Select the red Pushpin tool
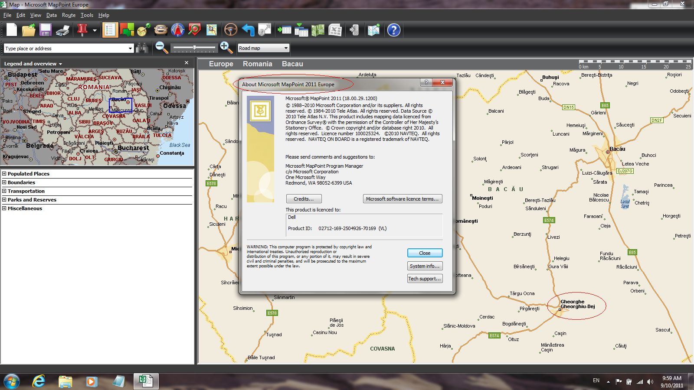The image size is (694, 390). click(x=82, y=30)
